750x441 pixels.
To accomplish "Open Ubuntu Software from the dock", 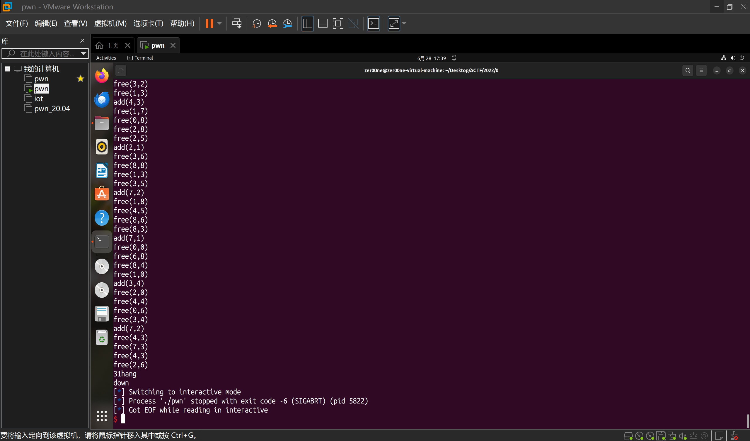I will 102,194.
